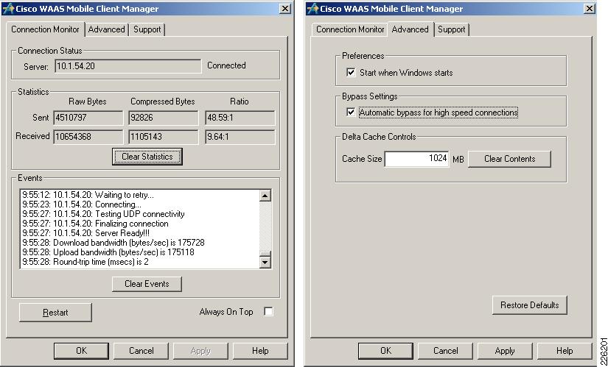This screenshot has width=608, height=367.
Task: Click Sent Raw Bytes value 4510797
Action: point(88,118)
